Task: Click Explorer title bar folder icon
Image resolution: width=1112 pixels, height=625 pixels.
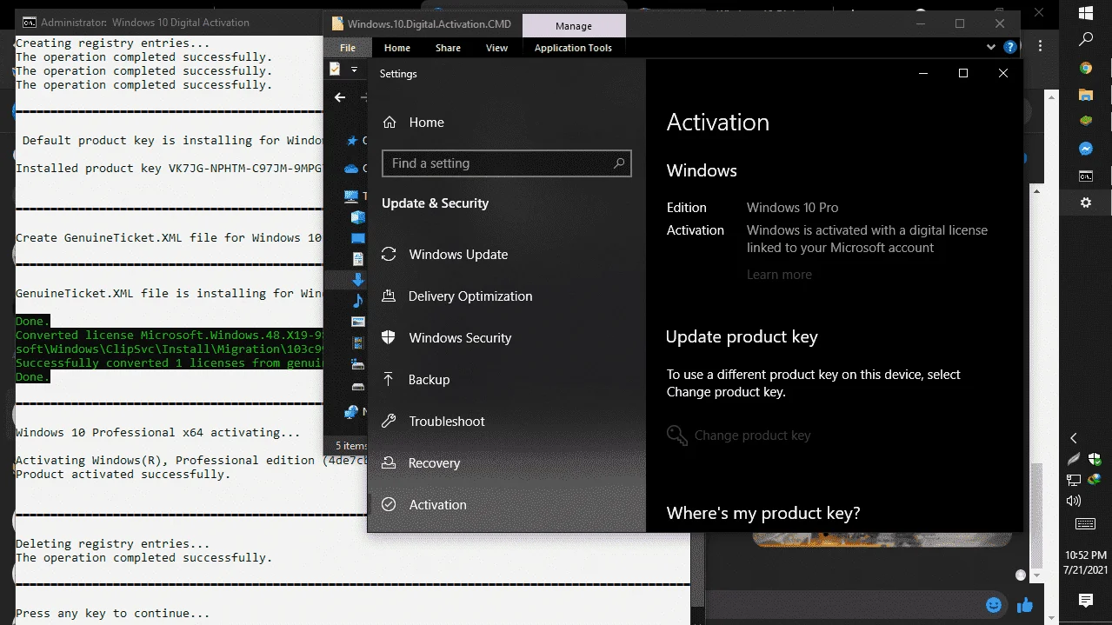Action: (x=336, y=23)
